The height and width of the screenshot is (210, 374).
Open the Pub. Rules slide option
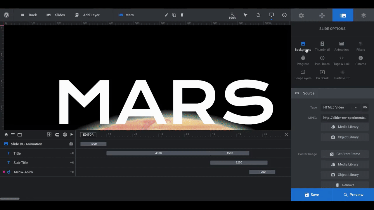pyautogui.click(x=322, y=61)
